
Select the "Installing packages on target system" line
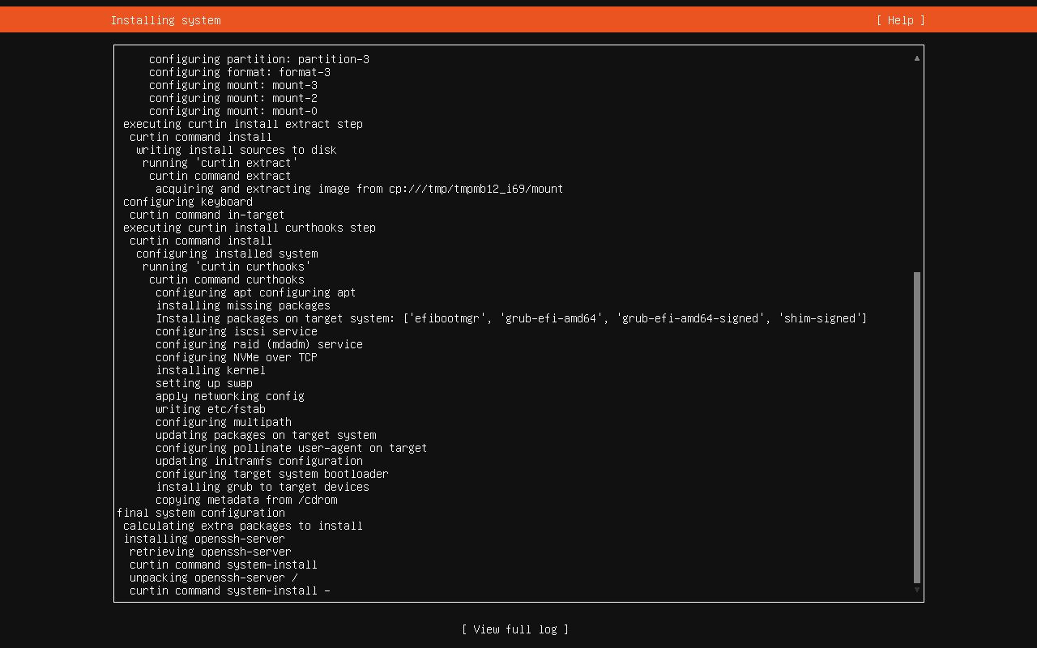click(x=511, y=318)
